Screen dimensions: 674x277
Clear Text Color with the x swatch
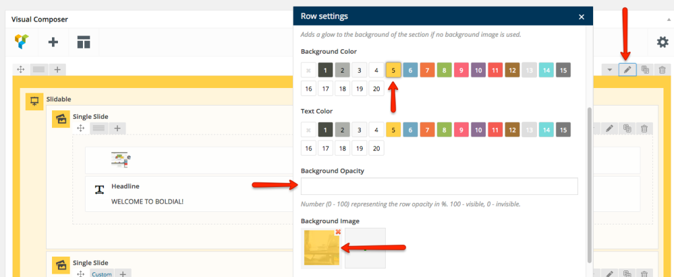point(309,129)
